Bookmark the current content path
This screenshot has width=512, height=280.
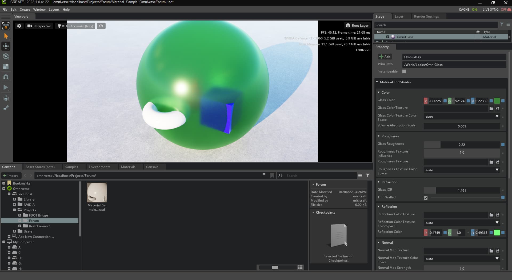tap(272, 175)
